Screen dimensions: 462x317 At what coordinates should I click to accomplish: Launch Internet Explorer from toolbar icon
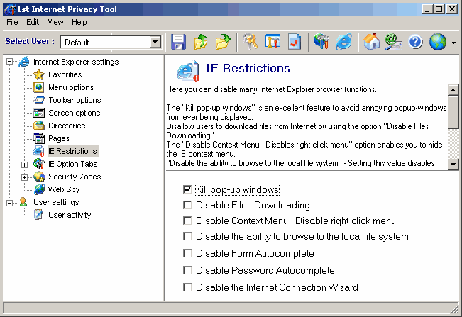click(x=343, y=42)
